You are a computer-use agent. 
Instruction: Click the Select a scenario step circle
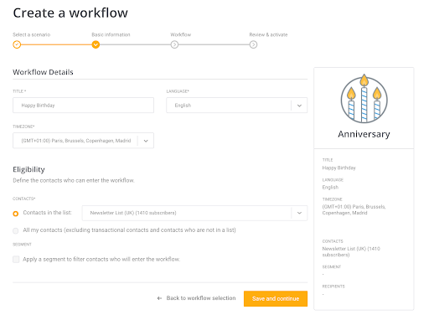17,44
